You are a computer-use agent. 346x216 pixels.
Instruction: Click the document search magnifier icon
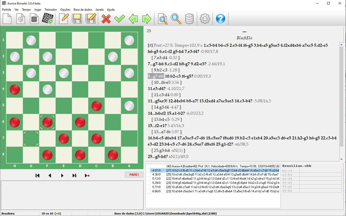tap(163, 19)
